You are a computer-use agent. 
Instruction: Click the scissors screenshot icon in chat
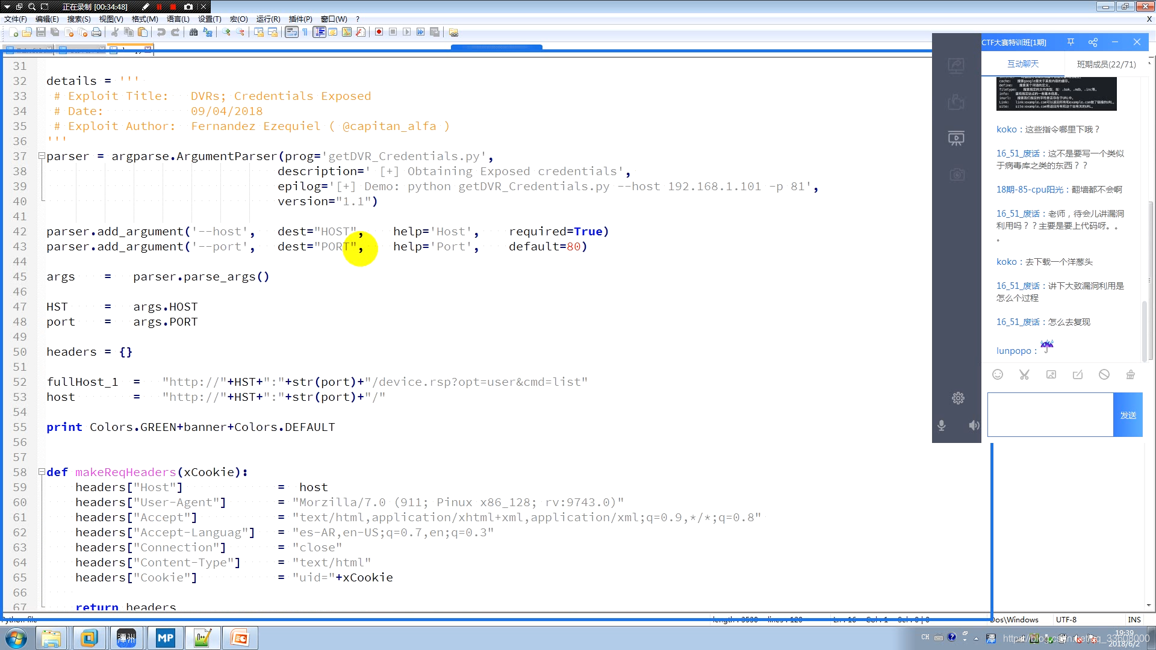click(1024, 374)
